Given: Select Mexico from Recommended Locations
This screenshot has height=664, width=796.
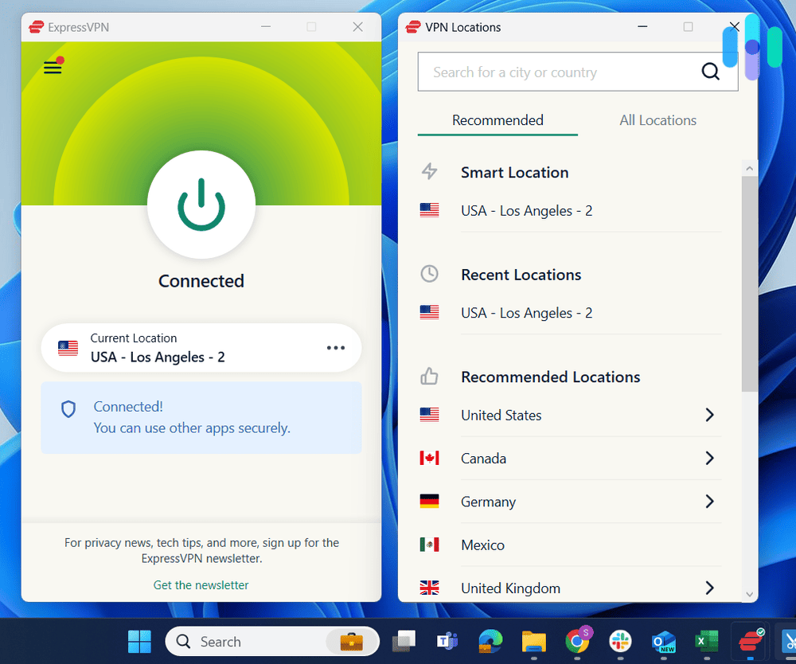Looking at the screenshot, I should (482, 545).
